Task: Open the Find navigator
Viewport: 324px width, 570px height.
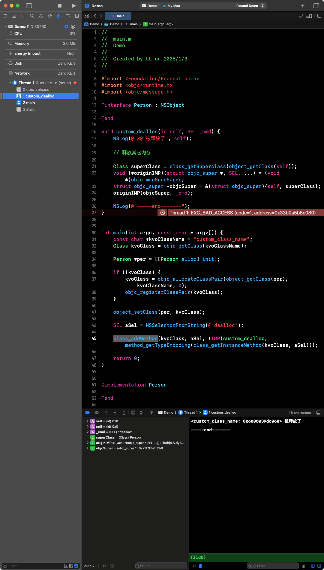Action: pos(32,16)
